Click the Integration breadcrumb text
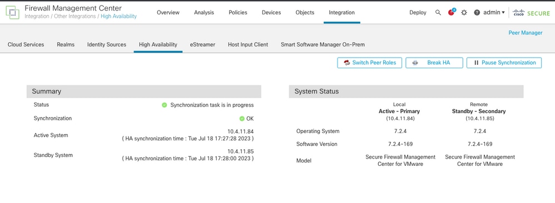The height and width of the screenshot is (203, 555). tap(37, 16)
